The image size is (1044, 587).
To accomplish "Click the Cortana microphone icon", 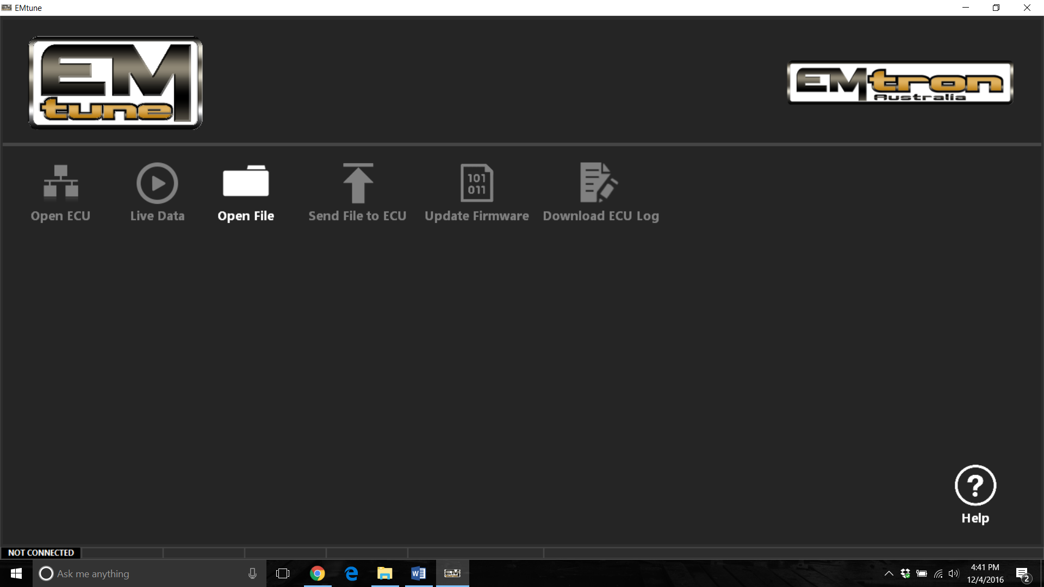I will pyautogui.click(x=252, y=573).
